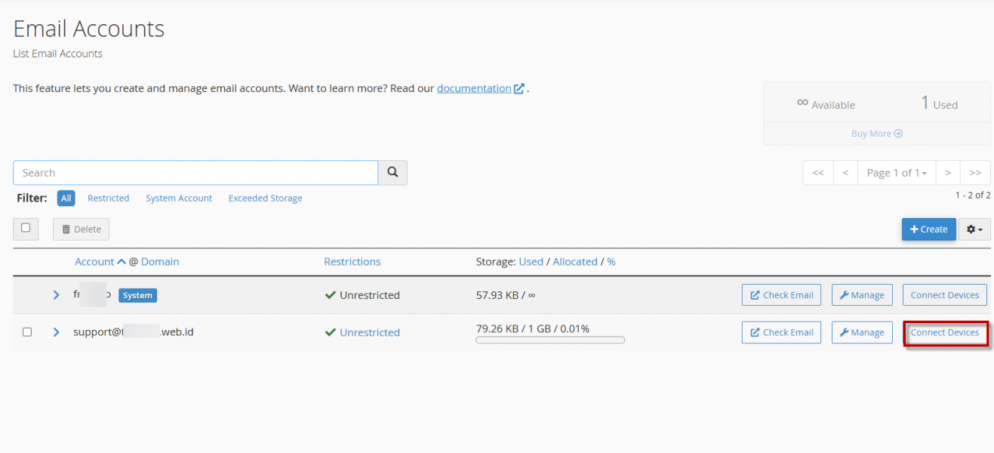Click Check Email for support account
Viewport: 994px width, 453px height.
click(x=781, y=332)
